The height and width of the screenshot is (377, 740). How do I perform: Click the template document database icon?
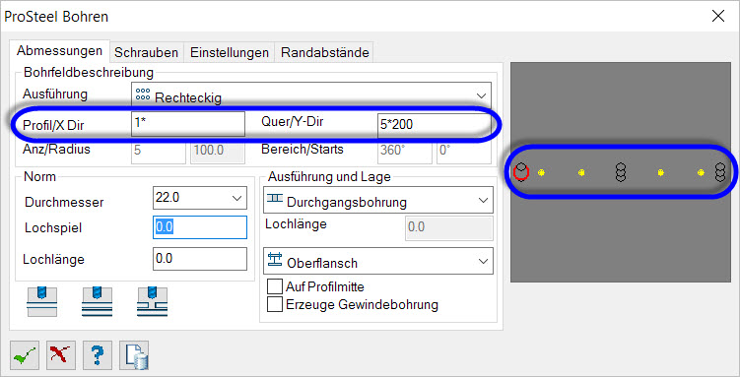coord(134,355)
